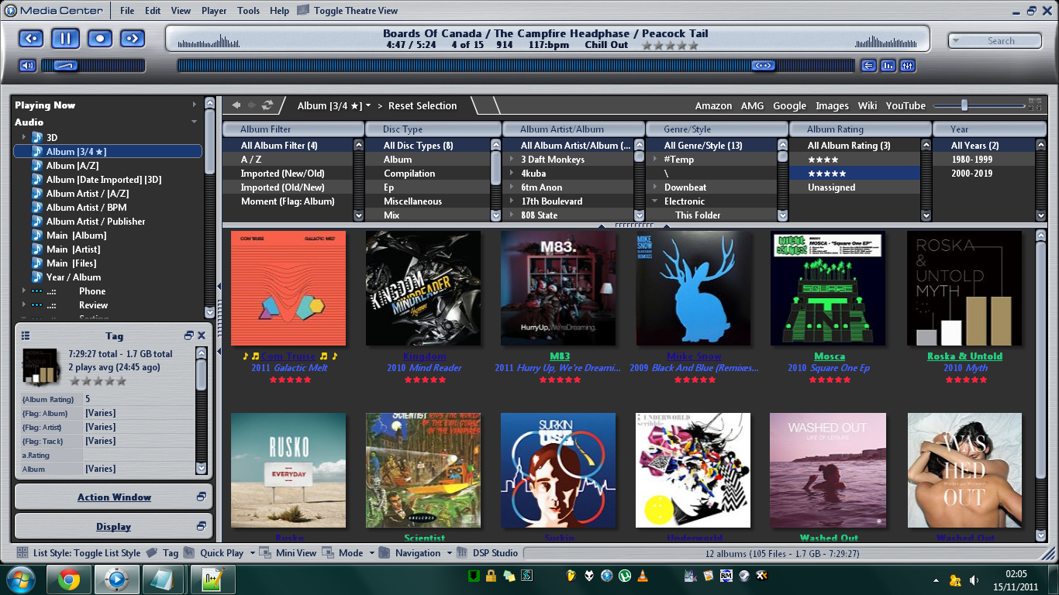
Task: Select Main [Artist] view
Action: pos(73,249)
